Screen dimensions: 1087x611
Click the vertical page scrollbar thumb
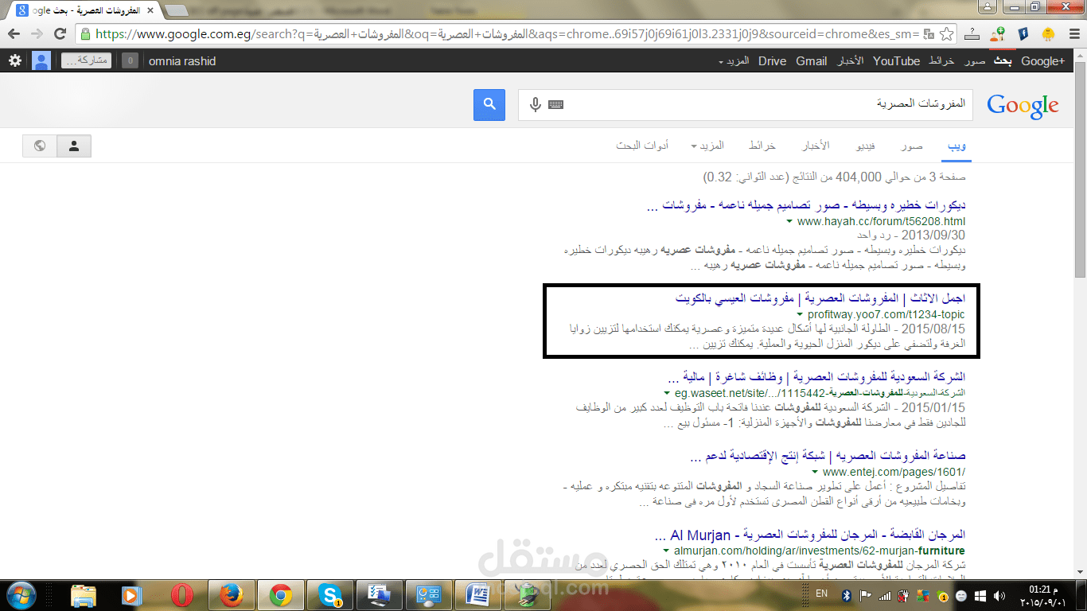(1080, 171)
